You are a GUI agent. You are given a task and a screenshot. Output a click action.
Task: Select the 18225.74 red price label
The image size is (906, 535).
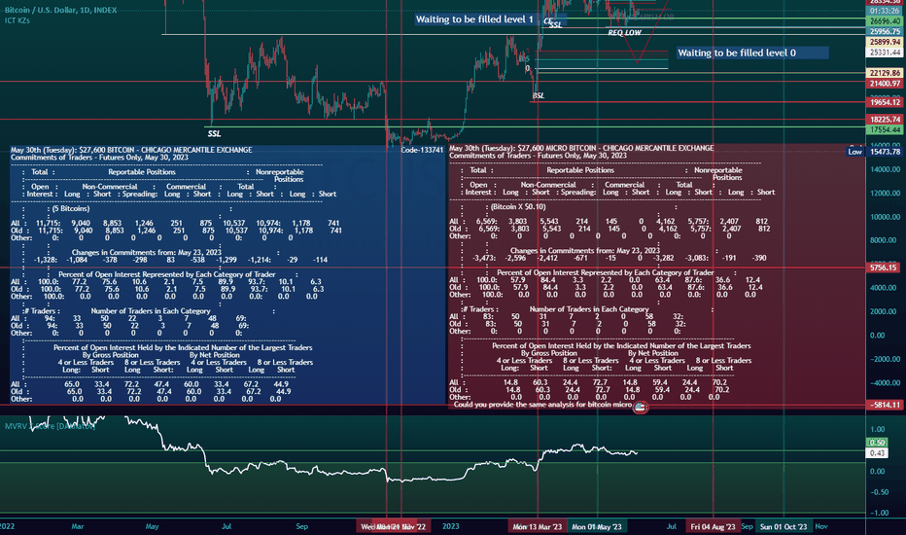pos(885,119)
